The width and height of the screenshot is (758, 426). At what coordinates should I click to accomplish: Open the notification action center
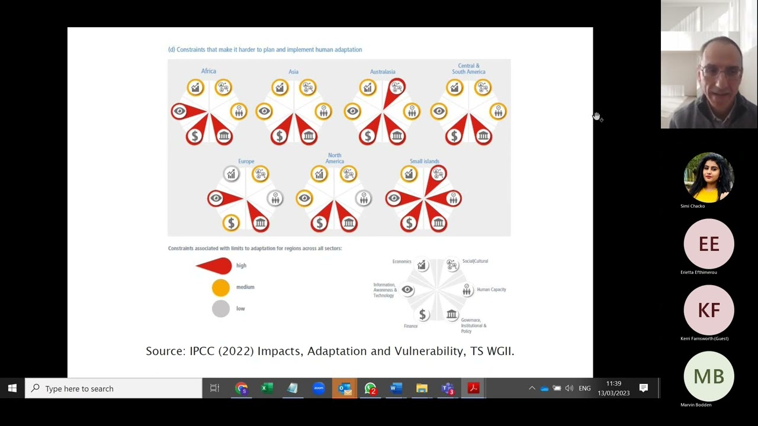click(x=644, y=388)
